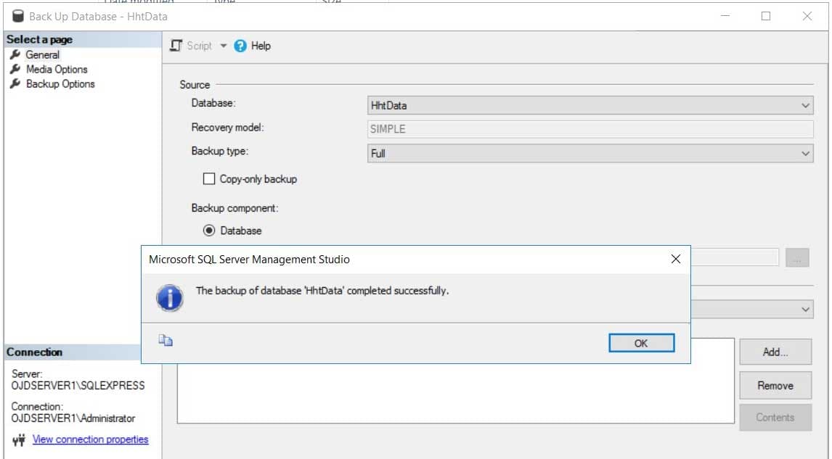
Task: Open the Media Options page
Action: pos(57,70)
